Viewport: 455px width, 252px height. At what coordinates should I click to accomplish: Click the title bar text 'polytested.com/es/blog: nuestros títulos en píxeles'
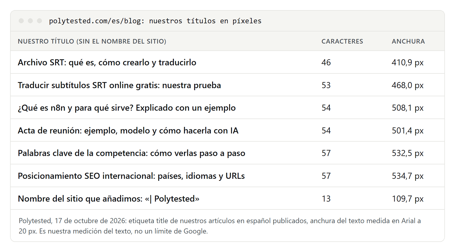point(155,21)
